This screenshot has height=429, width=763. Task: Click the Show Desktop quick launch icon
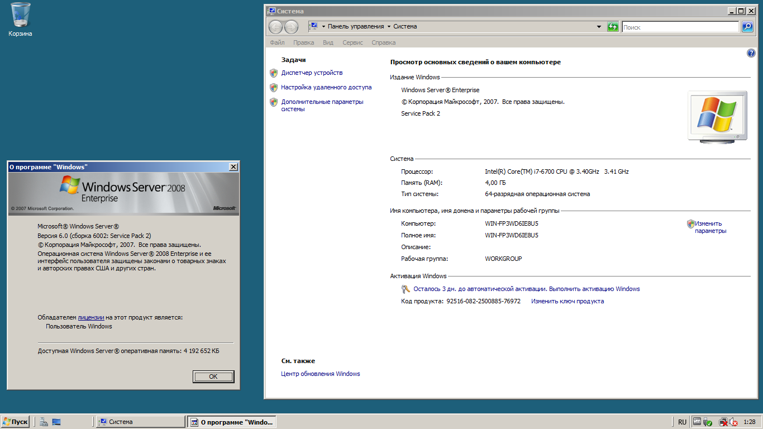[x=56, y=422]
